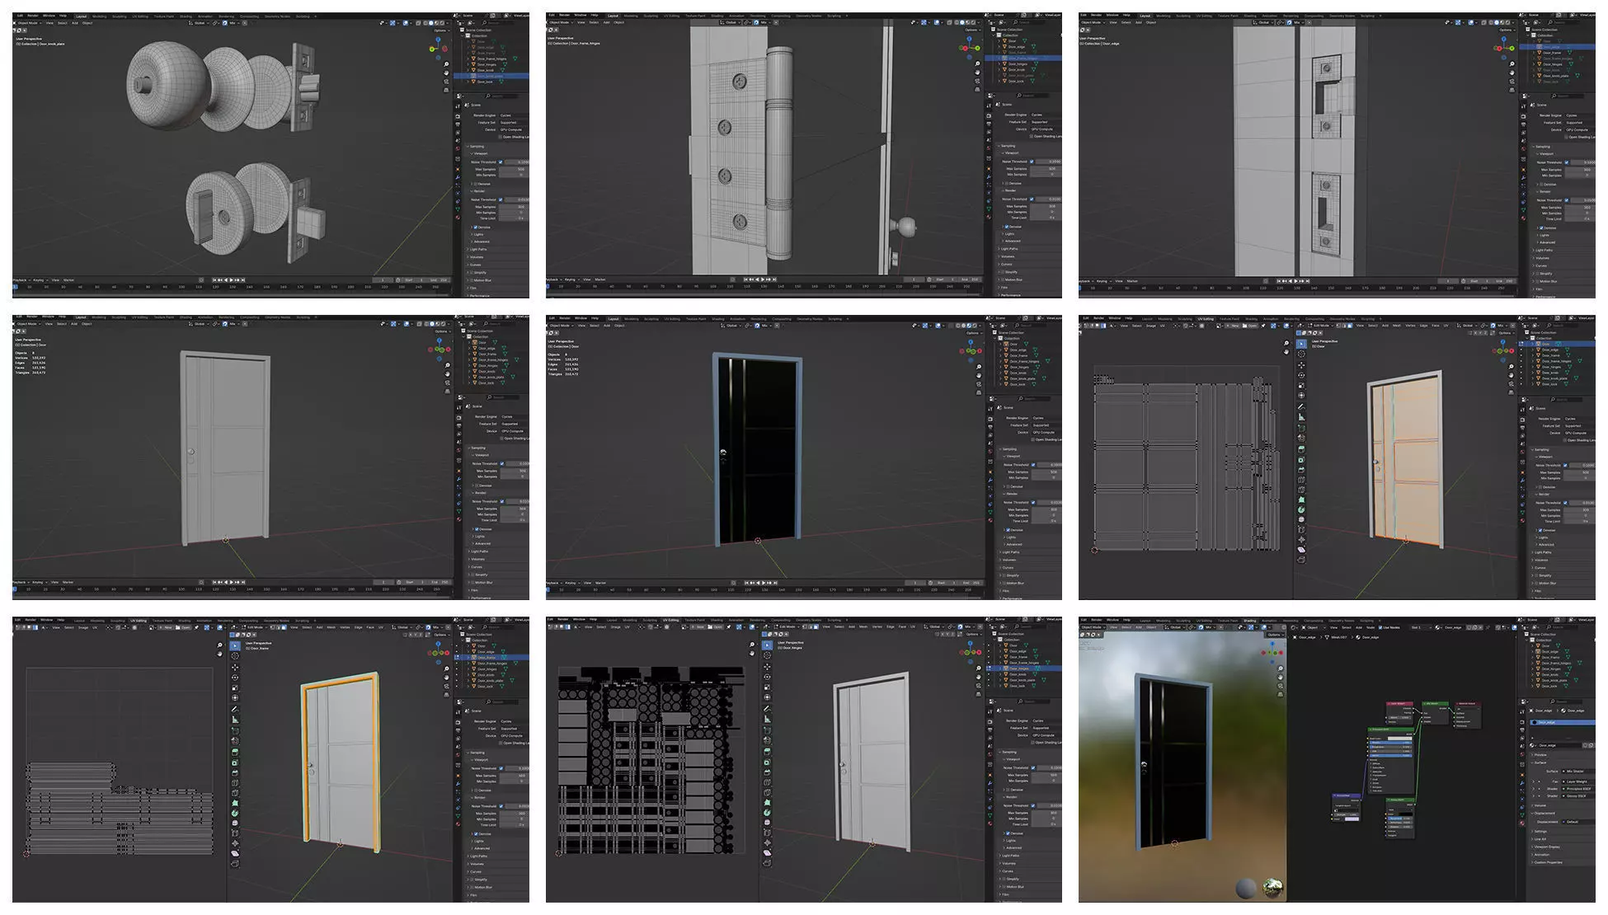Viewport: 1608px width, 915px height.
Task: In hinge close-up screenshot, click the navigation axis gizmo
Action: coord(971,47)
